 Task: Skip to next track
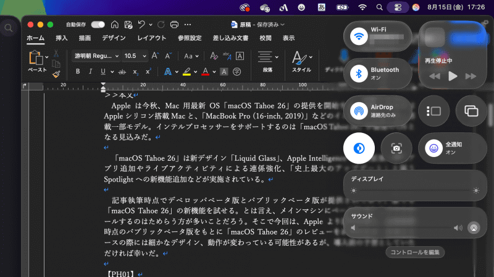[471, 76]
